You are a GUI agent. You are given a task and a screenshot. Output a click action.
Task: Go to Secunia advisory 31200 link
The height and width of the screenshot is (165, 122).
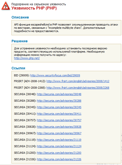pyautogui.click(x=59, y=153)
